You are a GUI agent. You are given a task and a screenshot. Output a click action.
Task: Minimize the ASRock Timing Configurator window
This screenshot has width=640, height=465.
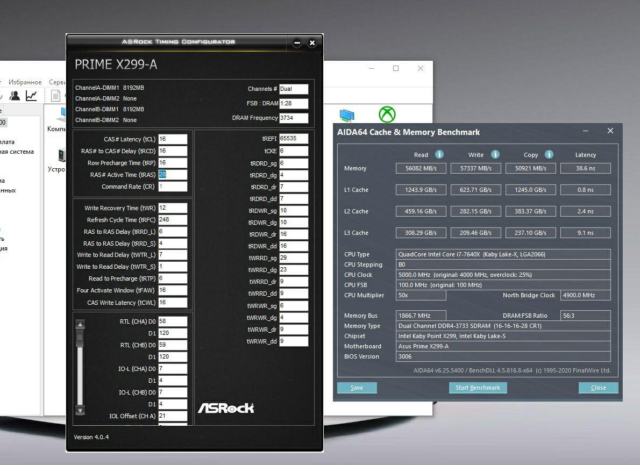[x=297, y=43]
